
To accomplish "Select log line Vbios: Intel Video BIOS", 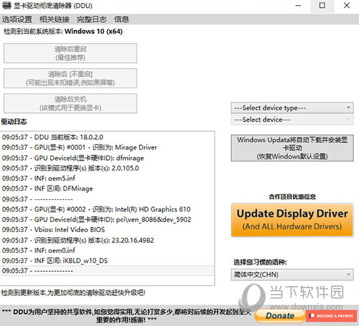I will tap(106, 229).
